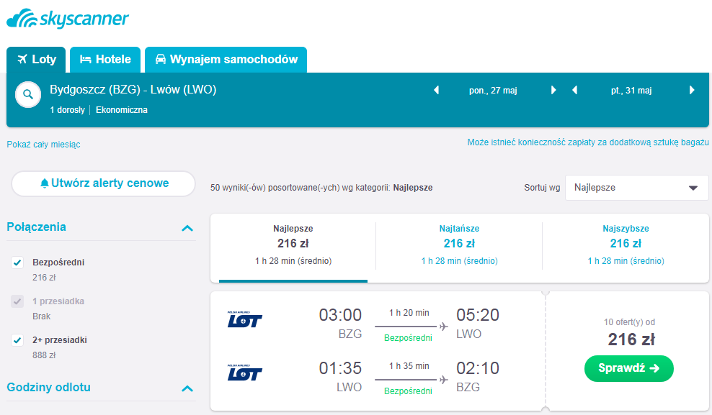Click the 10 ofert(y) od text

[x=629, y=322]
